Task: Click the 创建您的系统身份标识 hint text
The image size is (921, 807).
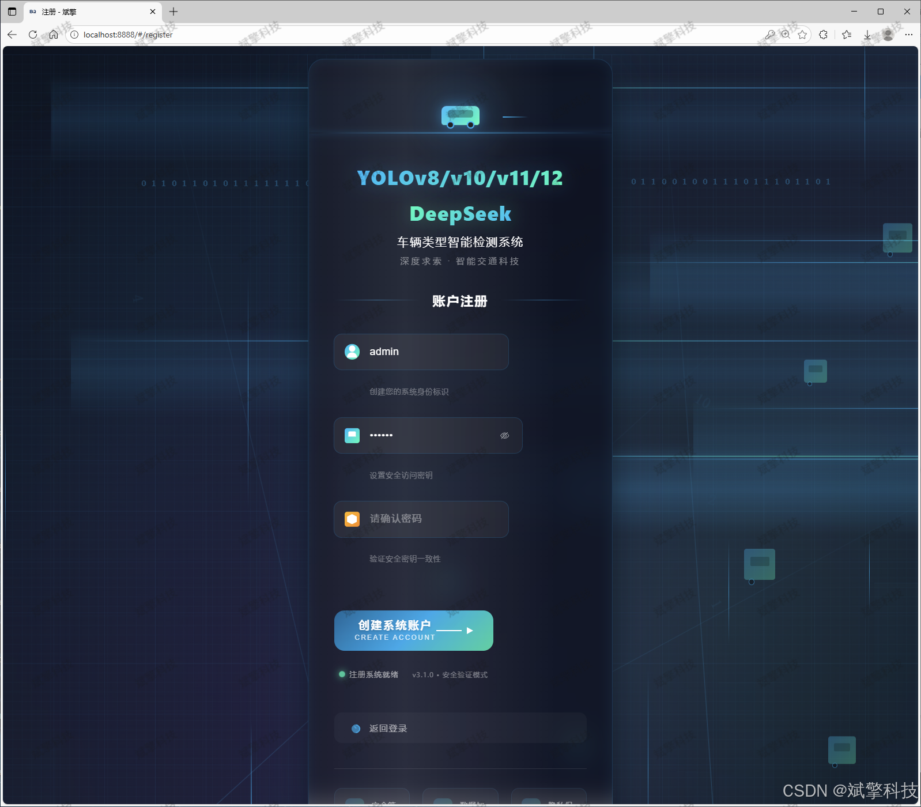Action: pyautogui.click(x=409, y=392)
